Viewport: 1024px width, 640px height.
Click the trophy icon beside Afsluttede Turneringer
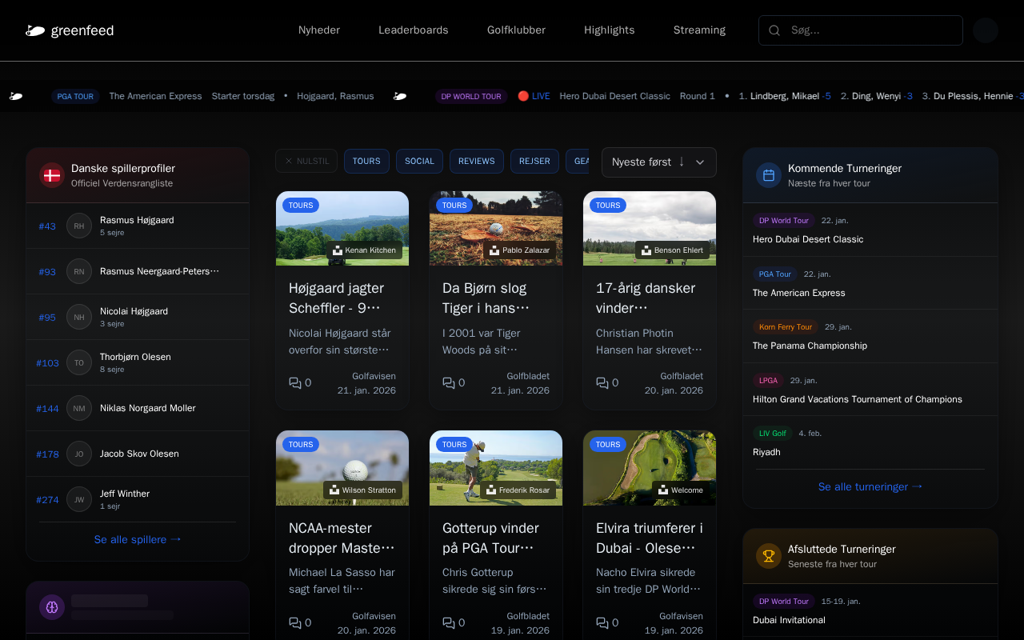(769, 556)
